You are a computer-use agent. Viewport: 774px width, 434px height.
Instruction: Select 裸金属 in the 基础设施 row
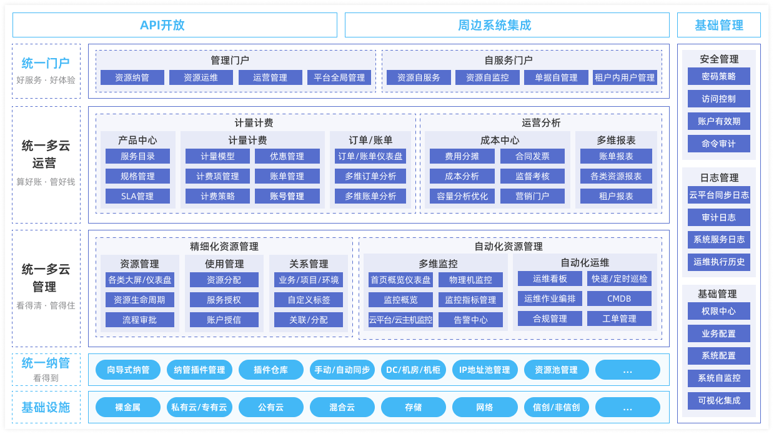pyautogui.click(x=129, y=407)
